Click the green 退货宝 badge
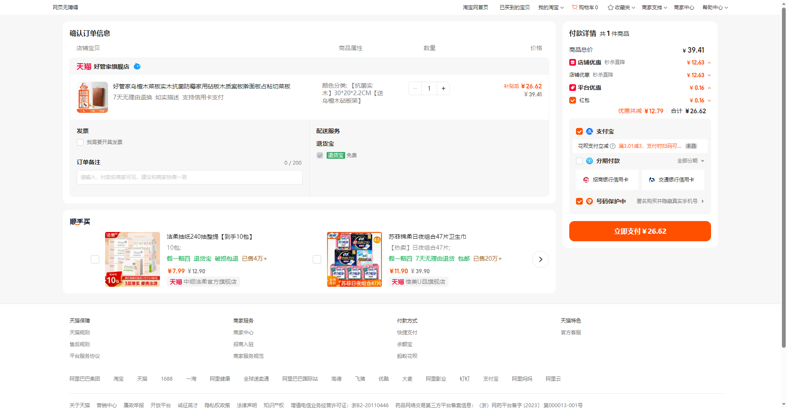Viewport: 787px width, 408px height. point(336,155)
